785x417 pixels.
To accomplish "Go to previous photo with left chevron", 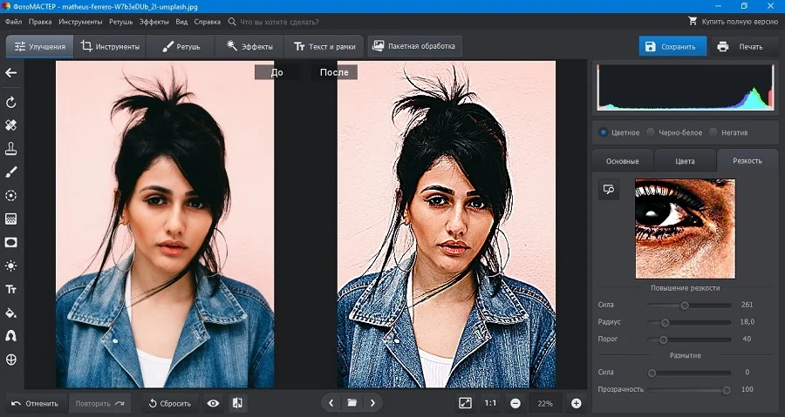I will click(331, 403).
